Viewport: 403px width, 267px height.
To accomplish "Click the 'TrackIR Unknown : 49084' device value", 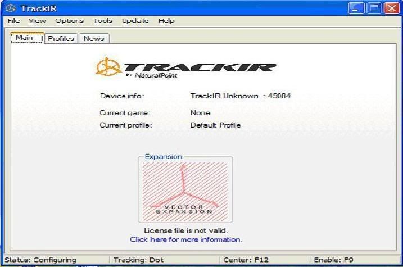I will click(x=241, y=96).
